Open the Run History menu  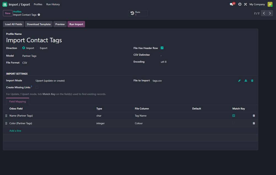click(53, 4)
